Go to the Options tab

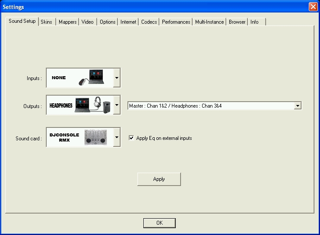pyautogui.click(x=108, y=22)
